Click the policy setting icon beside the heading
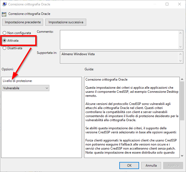The height and width of the screenshot is (172, 186). pyautogui.click(x=4, y=14)
